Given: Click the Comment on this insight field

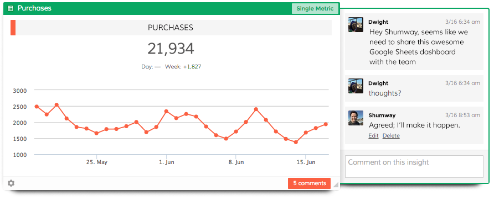Looking at the screenshot, I should point(414,166).
